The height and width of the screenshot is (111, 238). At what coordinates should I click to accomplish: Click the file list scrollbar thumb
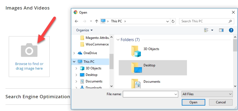pos(235,45)
